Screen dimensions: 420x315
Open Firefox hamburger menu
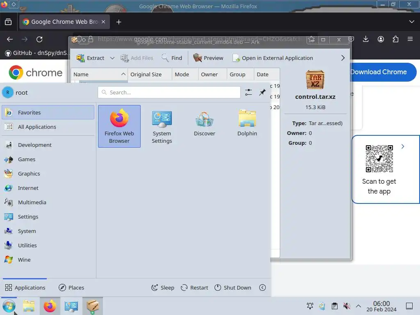(x=410, y=39)
